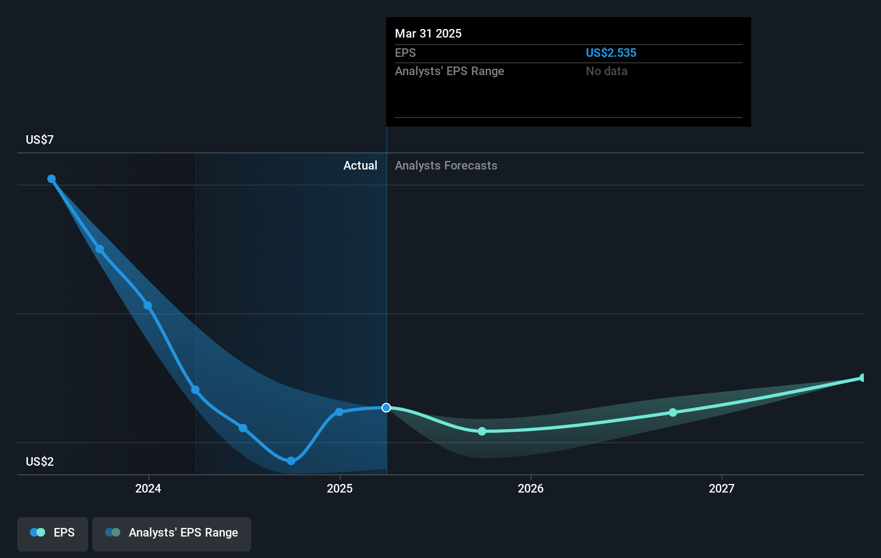The height and width of the screenshot is (558, 881).
Task: Select the mid-2024 EPS data point
Action: [x=243, y=428]
